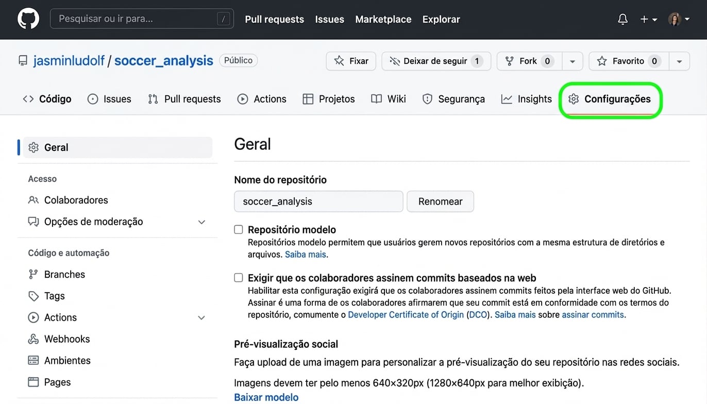Open the user avatar menu
Image resolution: width=707 pixels, height=404 pixels.
[678, 19]
